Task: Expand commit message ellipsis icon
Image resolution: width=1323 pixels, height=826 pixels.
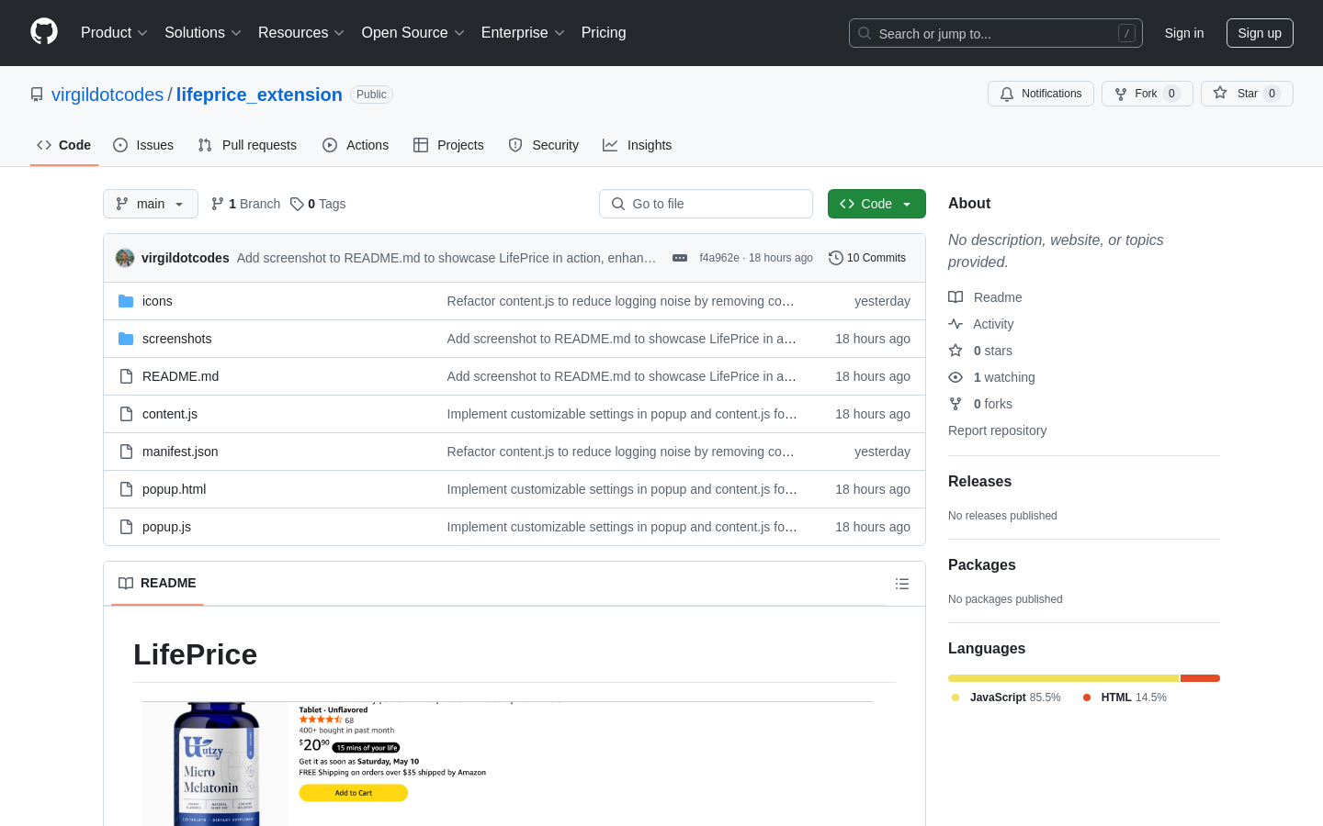Action: point(680,258)
